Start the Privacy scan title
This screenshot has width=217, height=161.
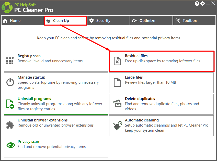28,142
